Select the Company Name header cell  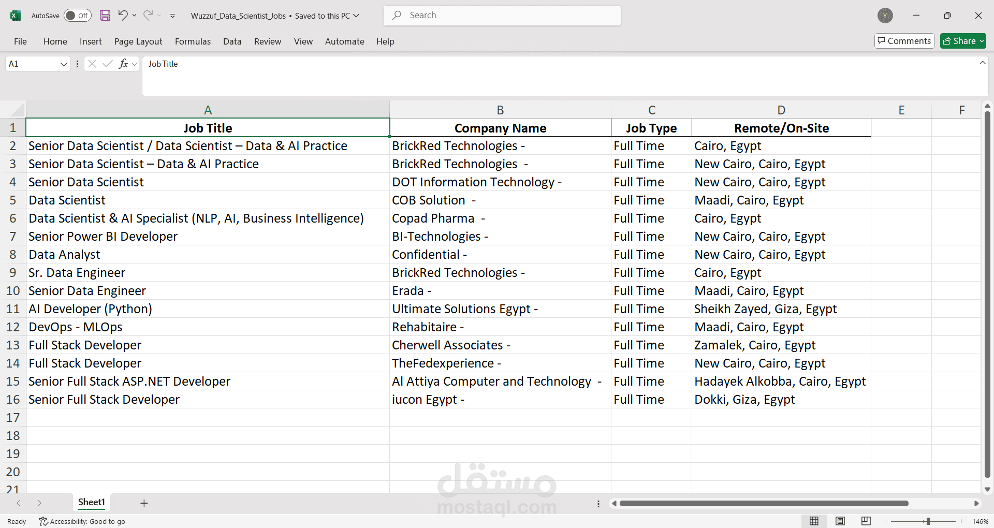[x=500, y=128]
